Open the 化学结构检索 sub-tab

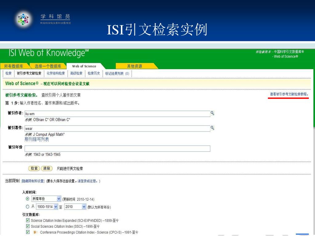point(56,73)
